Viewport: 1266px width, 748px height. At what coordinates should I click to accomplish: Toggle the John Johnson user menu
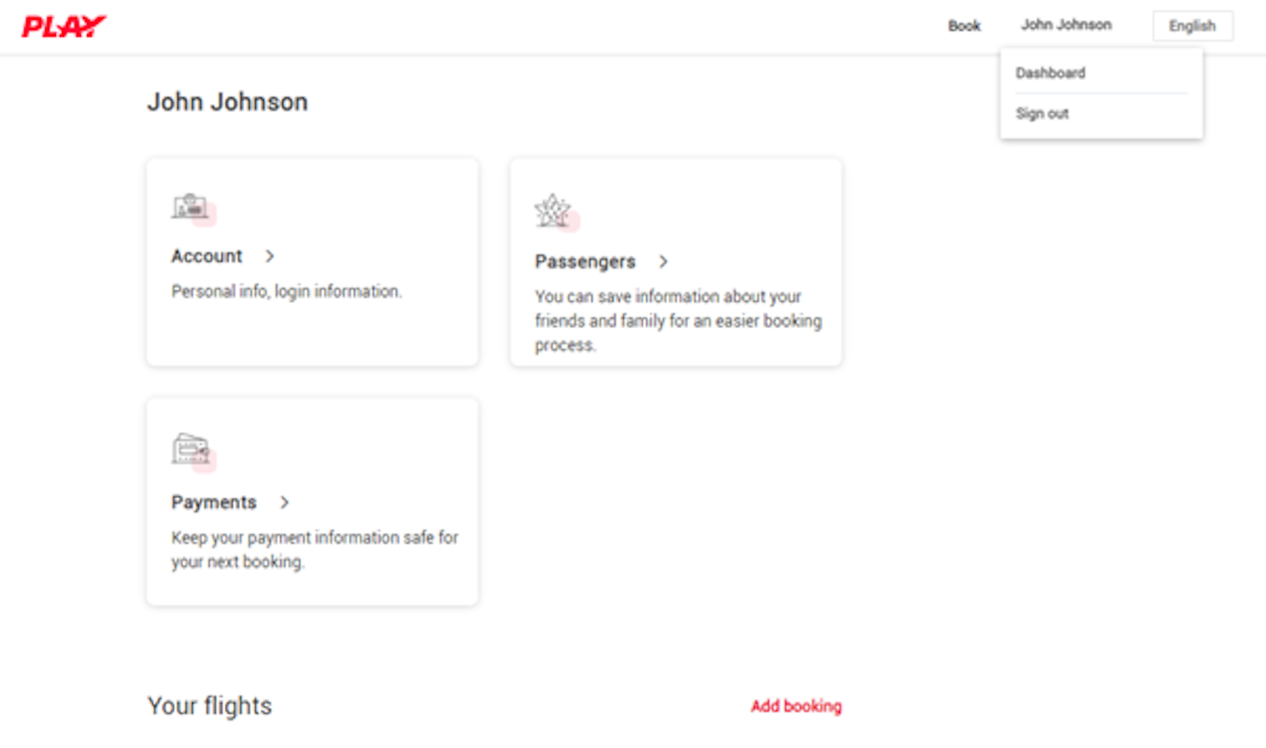(x=1066, y=25)
